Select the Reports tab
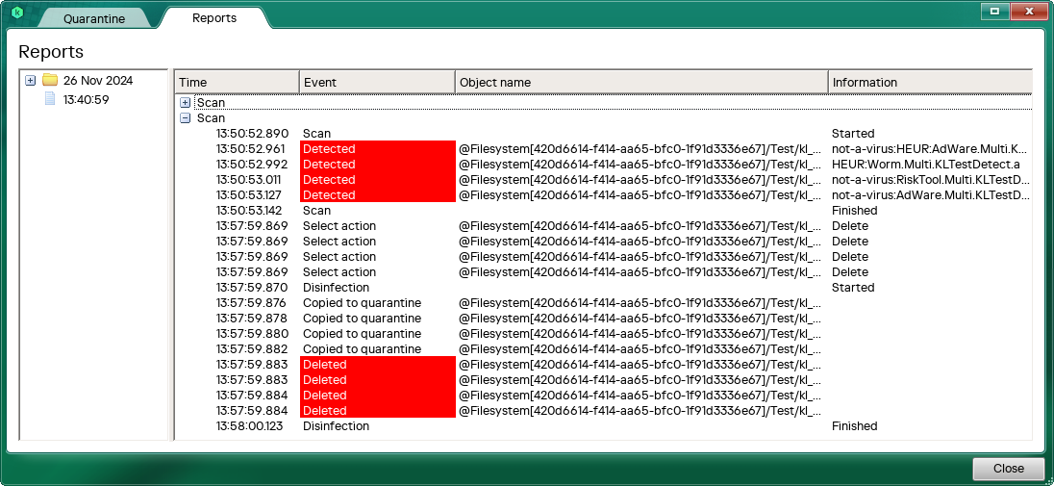The image size is (1054, 486). 213,17
